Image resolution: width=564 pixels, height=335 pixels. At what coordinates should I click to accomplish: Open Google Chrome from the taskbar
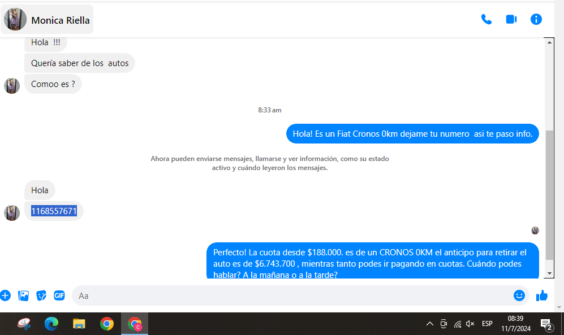pos(107,324)
